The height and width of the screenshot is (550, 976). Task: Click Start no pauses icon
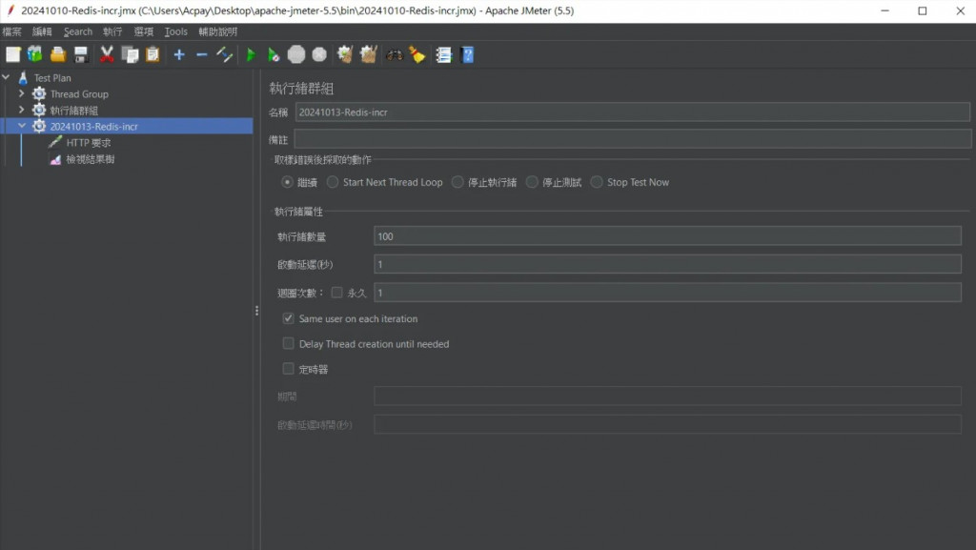coord(274,54)
